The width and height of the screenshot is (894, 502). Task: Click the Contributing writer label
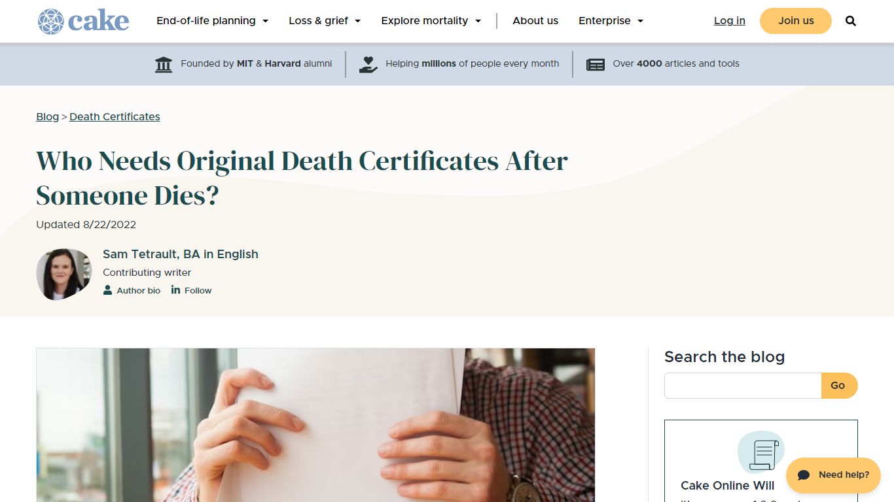(147, 273)
